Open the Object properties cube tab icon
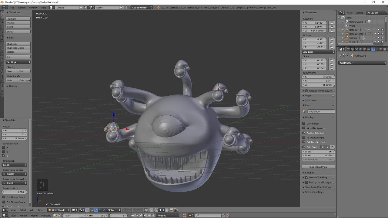The image size is (388, 218). coord(365,49)
